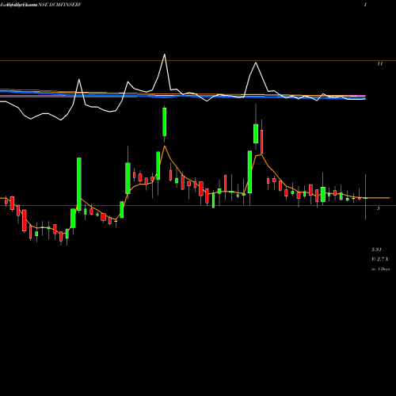Click the 5 price axis label
The height and width of the screenshot is (396, 396).
pyautogui.click(x=379, y=208)
